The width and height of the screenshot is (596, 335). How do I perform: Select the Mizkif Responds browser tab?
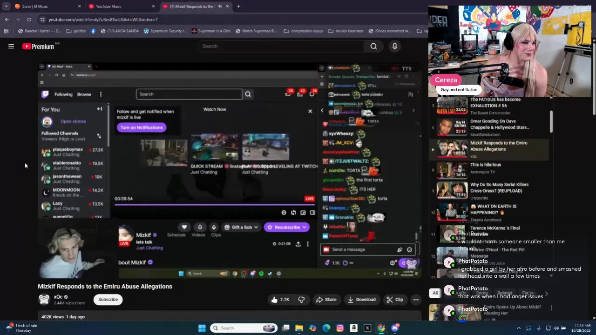click(x=196, y=7)
